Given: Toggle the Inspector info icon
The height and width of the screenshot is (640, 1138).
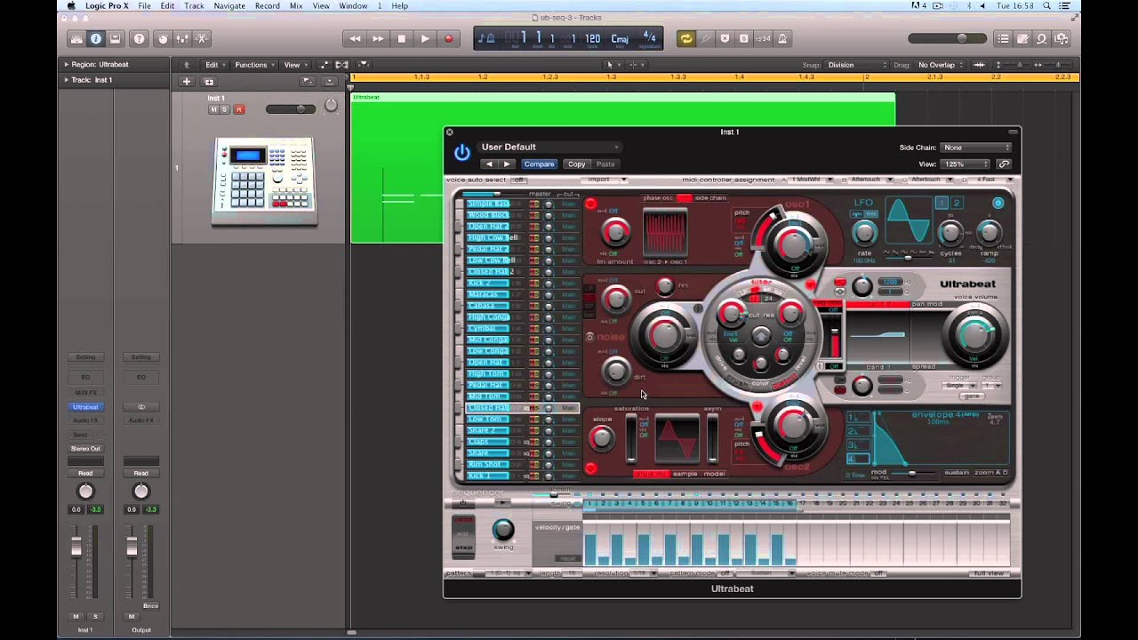Looking at the screenshot, I should 96,39.
